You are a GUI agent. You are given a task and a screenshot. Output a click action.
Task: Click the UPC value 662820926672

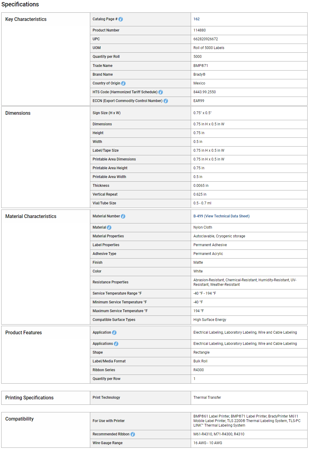pyautogui.click(x=206, y=39)
